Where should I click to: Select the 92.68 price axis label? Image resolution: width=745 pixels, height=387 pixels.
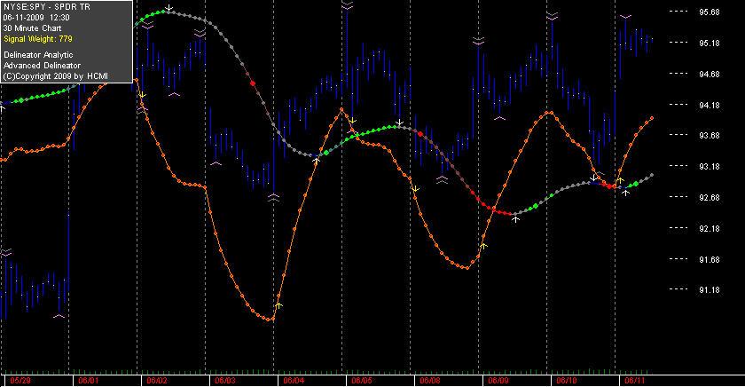click(x=709, y=198)
